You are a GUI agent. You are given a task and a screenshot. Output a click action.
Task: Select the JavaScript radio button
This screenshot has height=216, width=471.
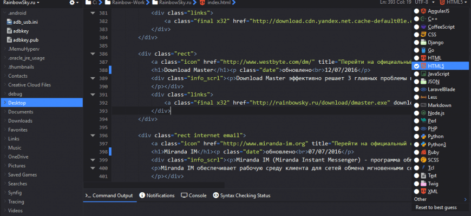(x=416, y=73)
